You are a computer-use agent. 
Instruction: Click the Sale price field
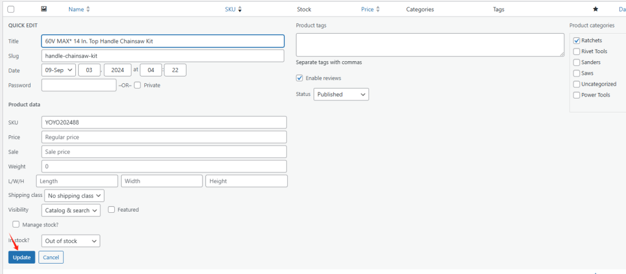point(164,152)
